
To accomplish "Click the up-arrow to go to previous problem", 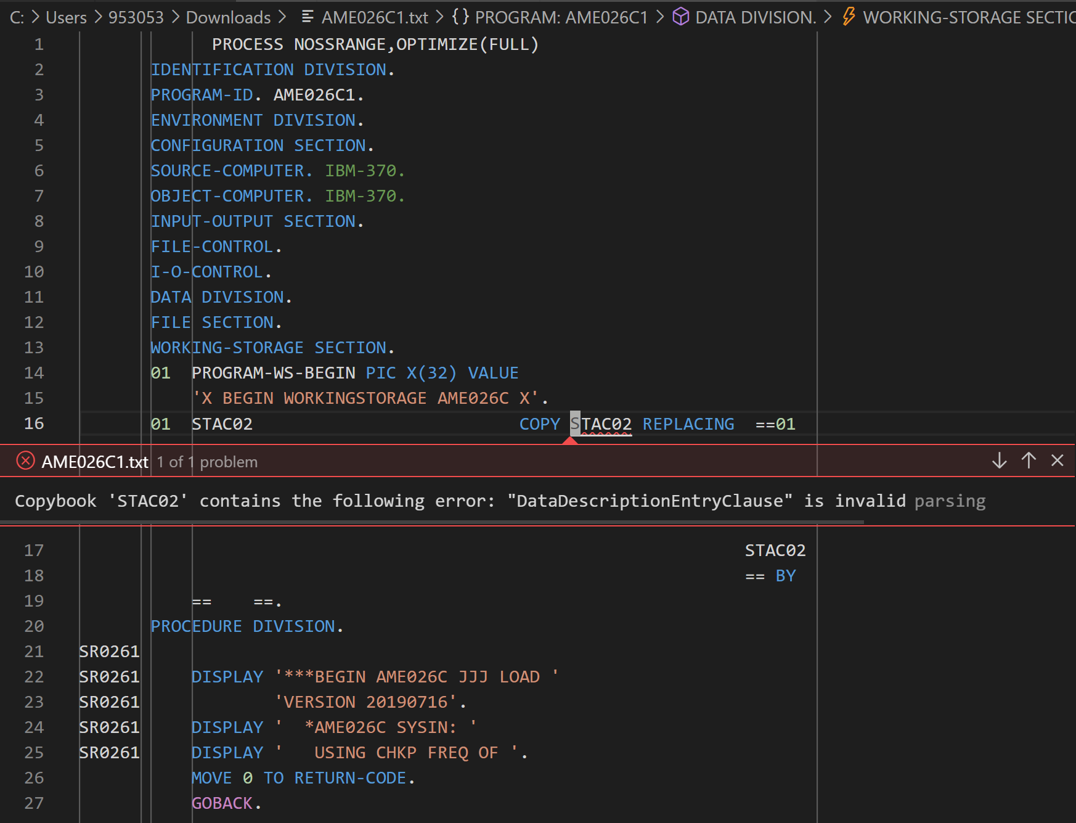I will click(x=1028, y=461).
